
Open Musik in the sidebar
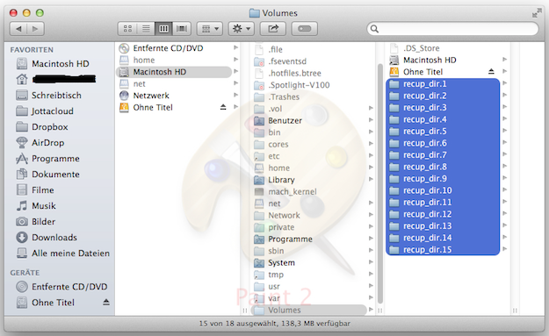(36, 205)
